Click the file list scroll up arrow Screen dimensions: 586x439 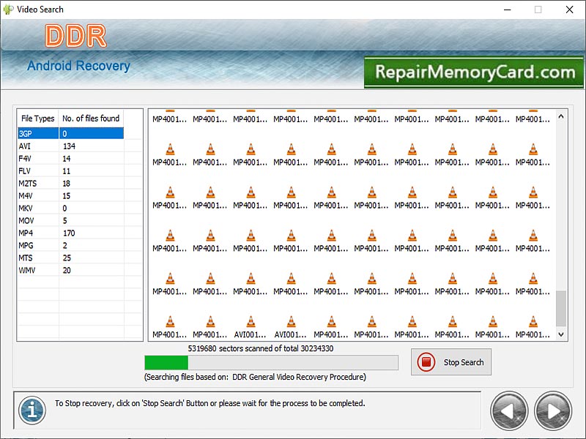coord(561,116)
